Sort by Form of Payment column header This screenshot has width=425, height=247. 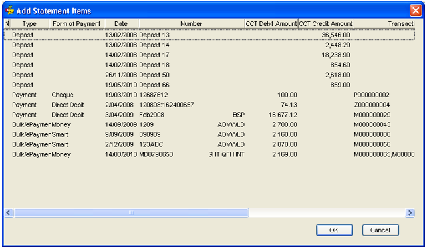[76, 23]
